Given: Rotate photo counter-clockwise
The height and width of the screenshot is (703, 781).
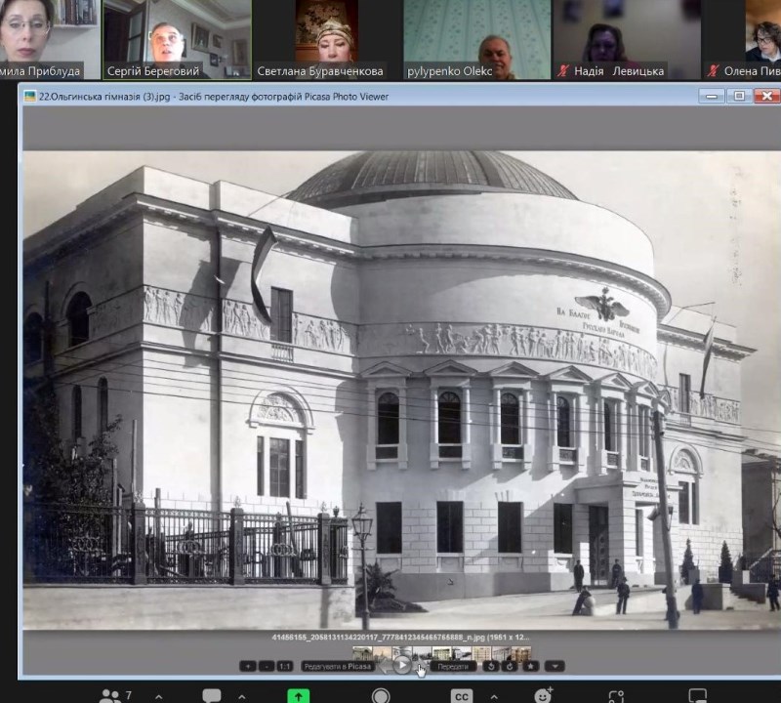Looking at the screenshot, I should pos(491,666).
